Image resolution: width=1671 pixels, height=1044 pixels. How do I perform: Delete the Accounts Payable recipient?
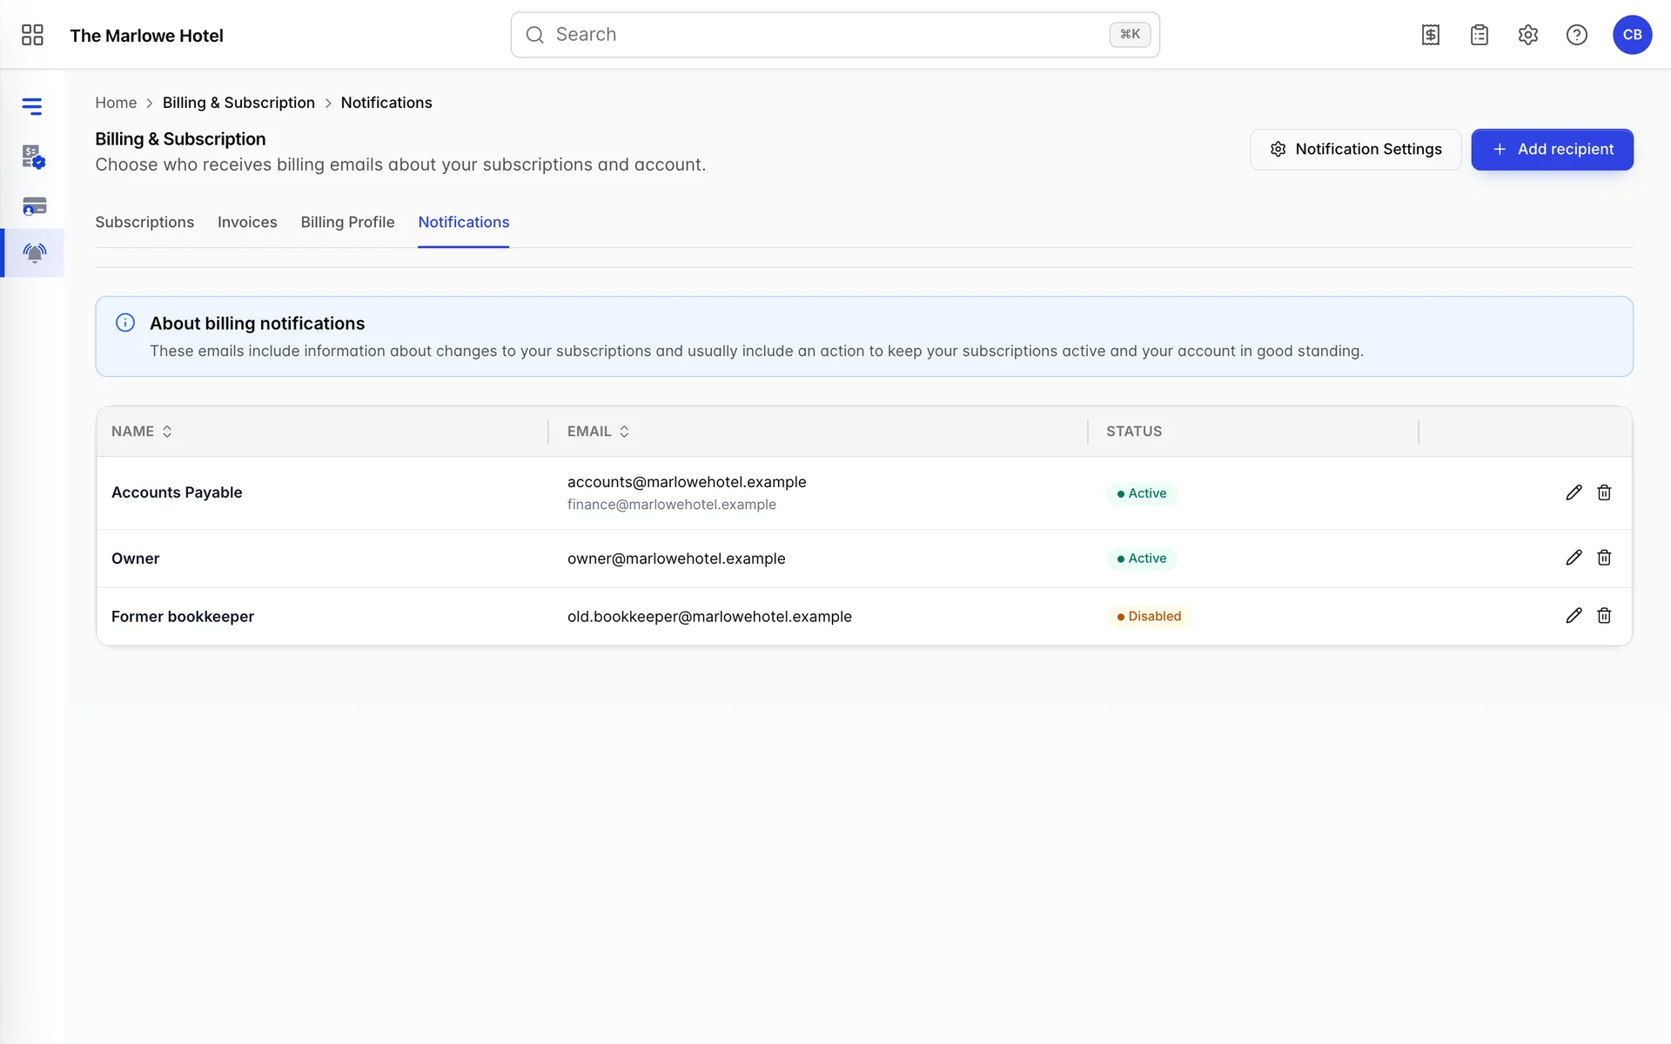pyautogui.click(x=1604, y=492)
